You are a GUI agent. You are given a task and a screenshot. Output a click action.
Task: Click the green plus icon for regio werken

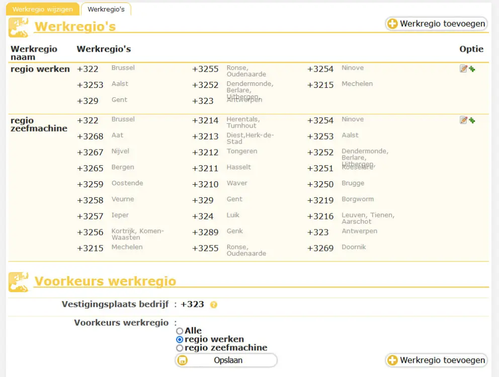coord(472,69)
